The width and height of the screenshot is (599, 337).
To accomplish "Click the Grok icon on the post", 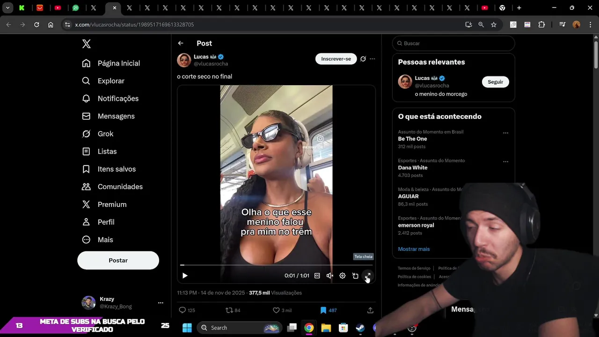I will (x=363, y=59).
